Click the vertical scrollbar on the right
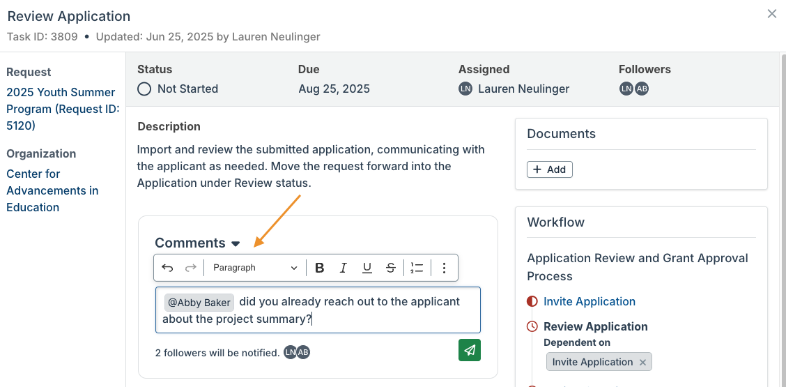This screenshot has height=387, width=786. tap(783, 220)
